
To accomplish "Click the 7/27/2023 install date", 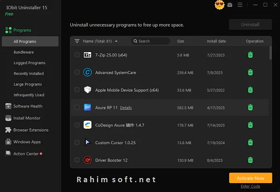I will [216, 55].
